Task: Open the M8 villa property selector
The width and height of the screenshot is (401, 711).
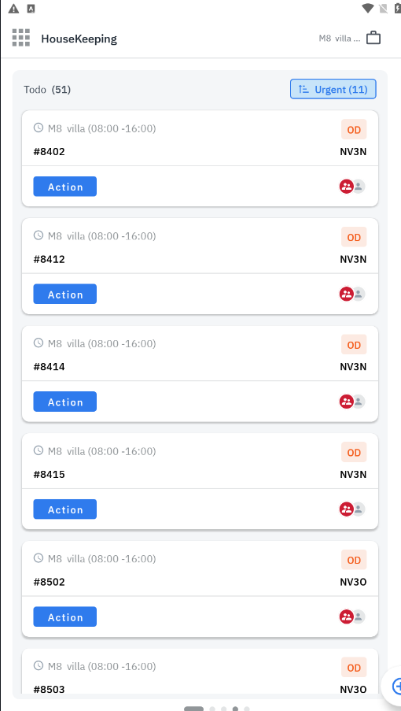Action: 340,38
